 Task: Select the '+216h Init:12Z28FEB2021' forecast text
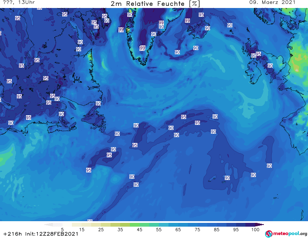point(41,234)
